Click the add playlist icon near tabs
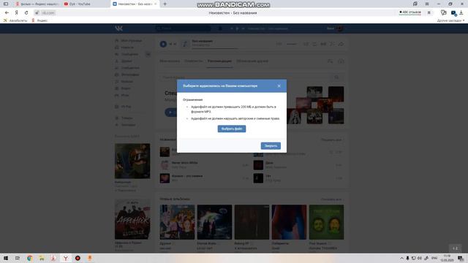 [330, 61]
